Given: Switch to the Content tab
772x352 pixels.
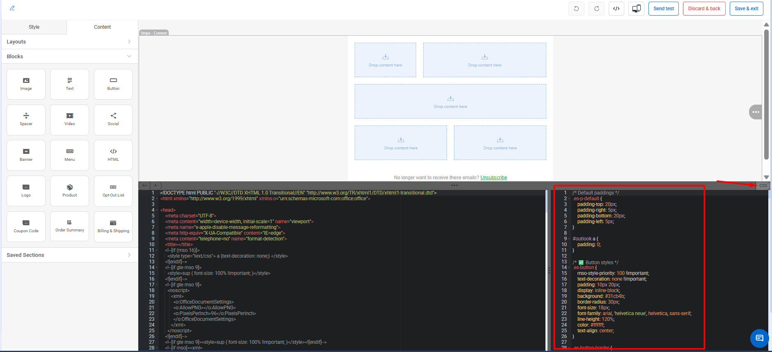Looking at the screenshot, I should coord(102,27).
